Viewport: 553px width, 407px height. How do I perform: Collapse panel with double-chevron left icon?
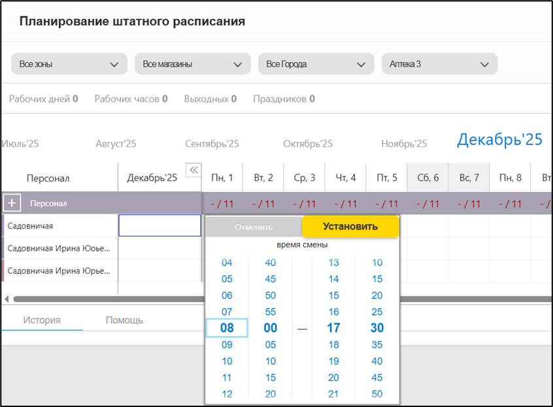[193, 171]
